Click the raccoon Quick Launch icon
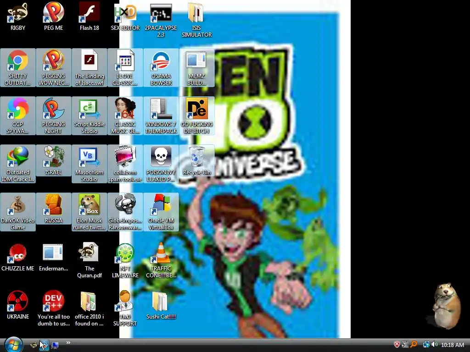Image resolution: width=470 pixels, height=352 pixels. pyautogui.click(x=34, y=346)
